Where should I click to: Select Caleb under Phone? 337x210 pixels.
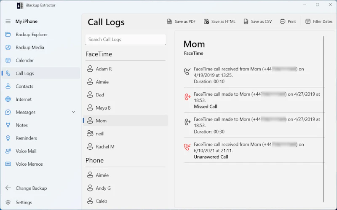pos(126,201)
